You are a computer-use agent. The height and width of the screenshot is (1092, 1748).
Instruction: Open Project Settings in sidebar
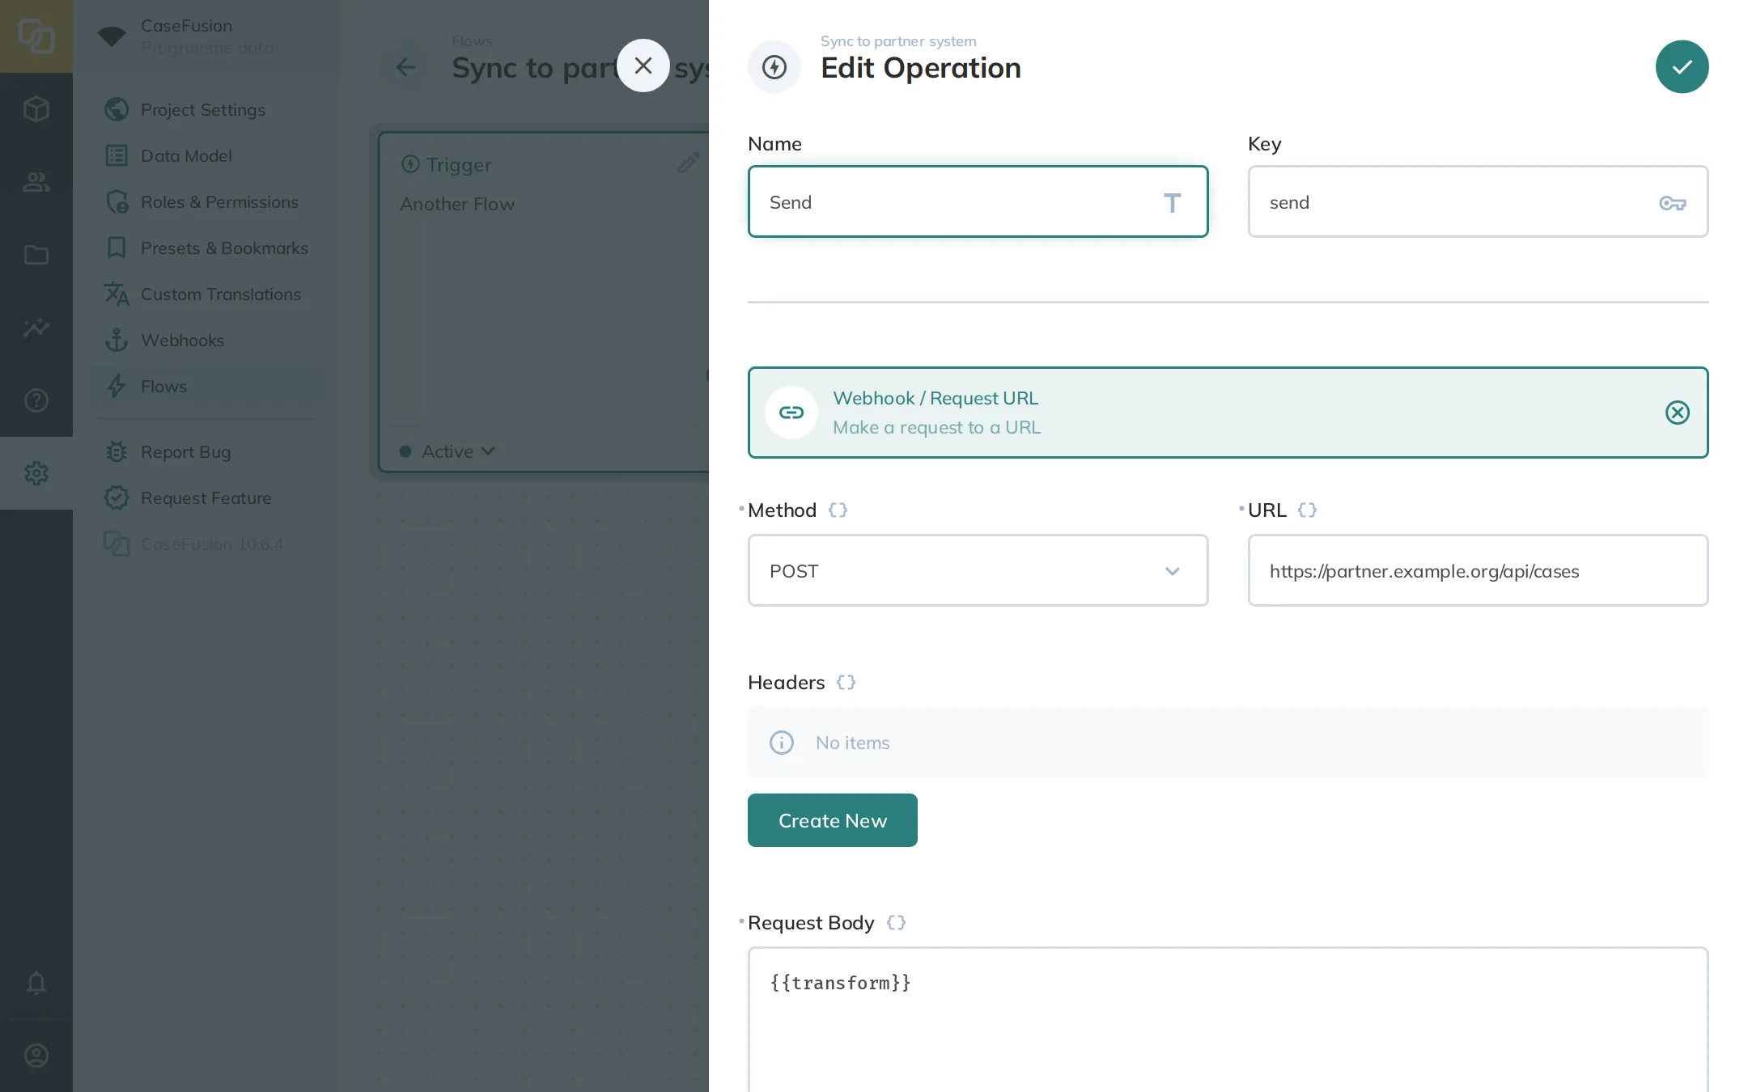tap(206, 109)
